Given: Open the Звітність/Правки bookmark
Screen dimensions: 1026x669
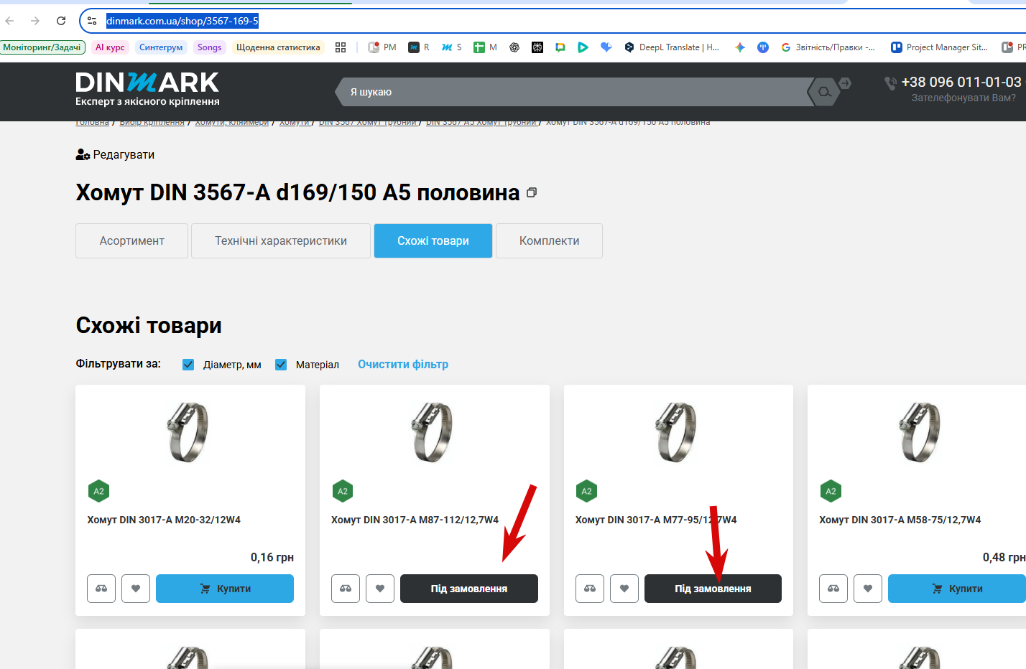Looking at the screenshot, I should (x=828, y=47).
